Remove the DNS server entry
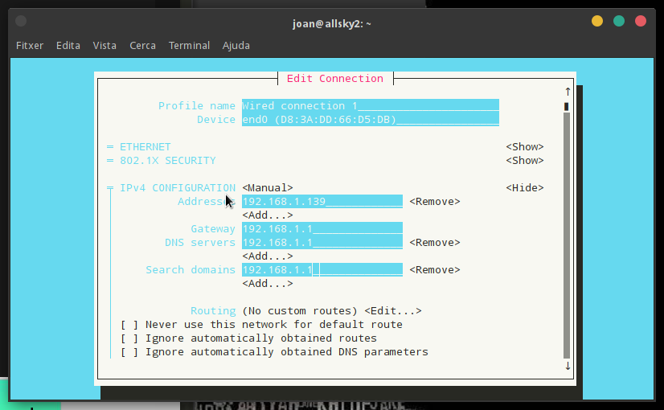This screenshot has height=410, width=664. [x=435, y=243]
